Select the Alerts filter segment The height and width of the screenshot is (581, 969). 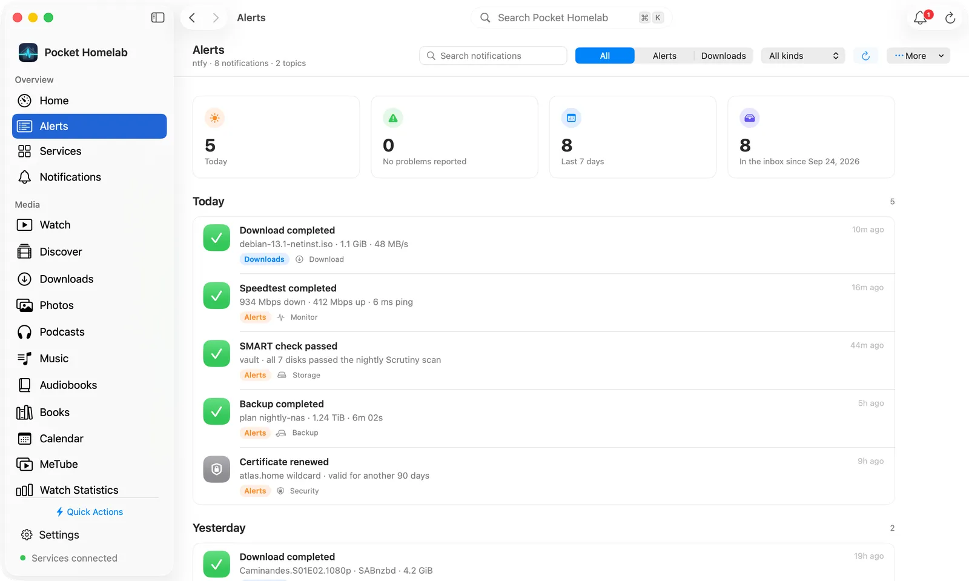point(664,56)
